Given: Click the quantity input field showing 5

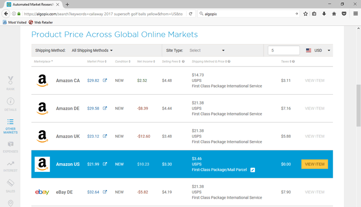Looking at the screenshot, I should (284, 50).
